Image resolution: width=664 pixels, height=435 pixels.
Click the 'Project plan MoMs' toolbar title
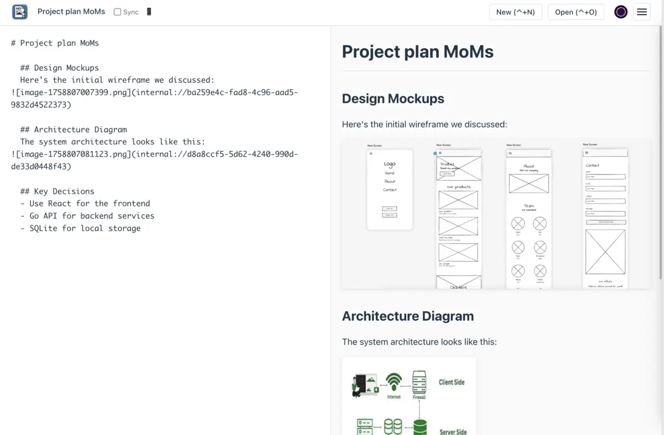[71, 11]
